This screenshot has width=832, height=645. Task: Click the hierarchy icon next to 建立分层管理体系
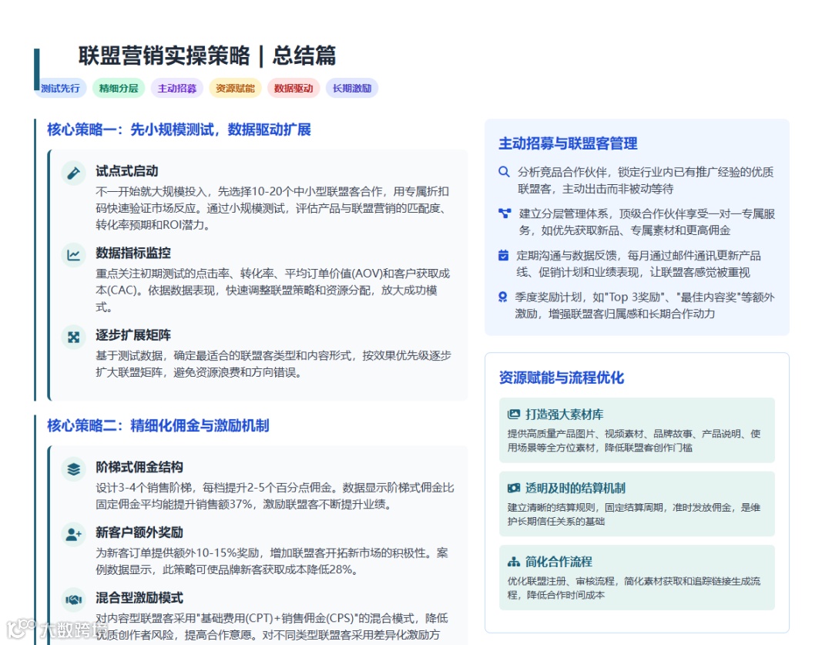pyautogui.click(x=505, y=213)
